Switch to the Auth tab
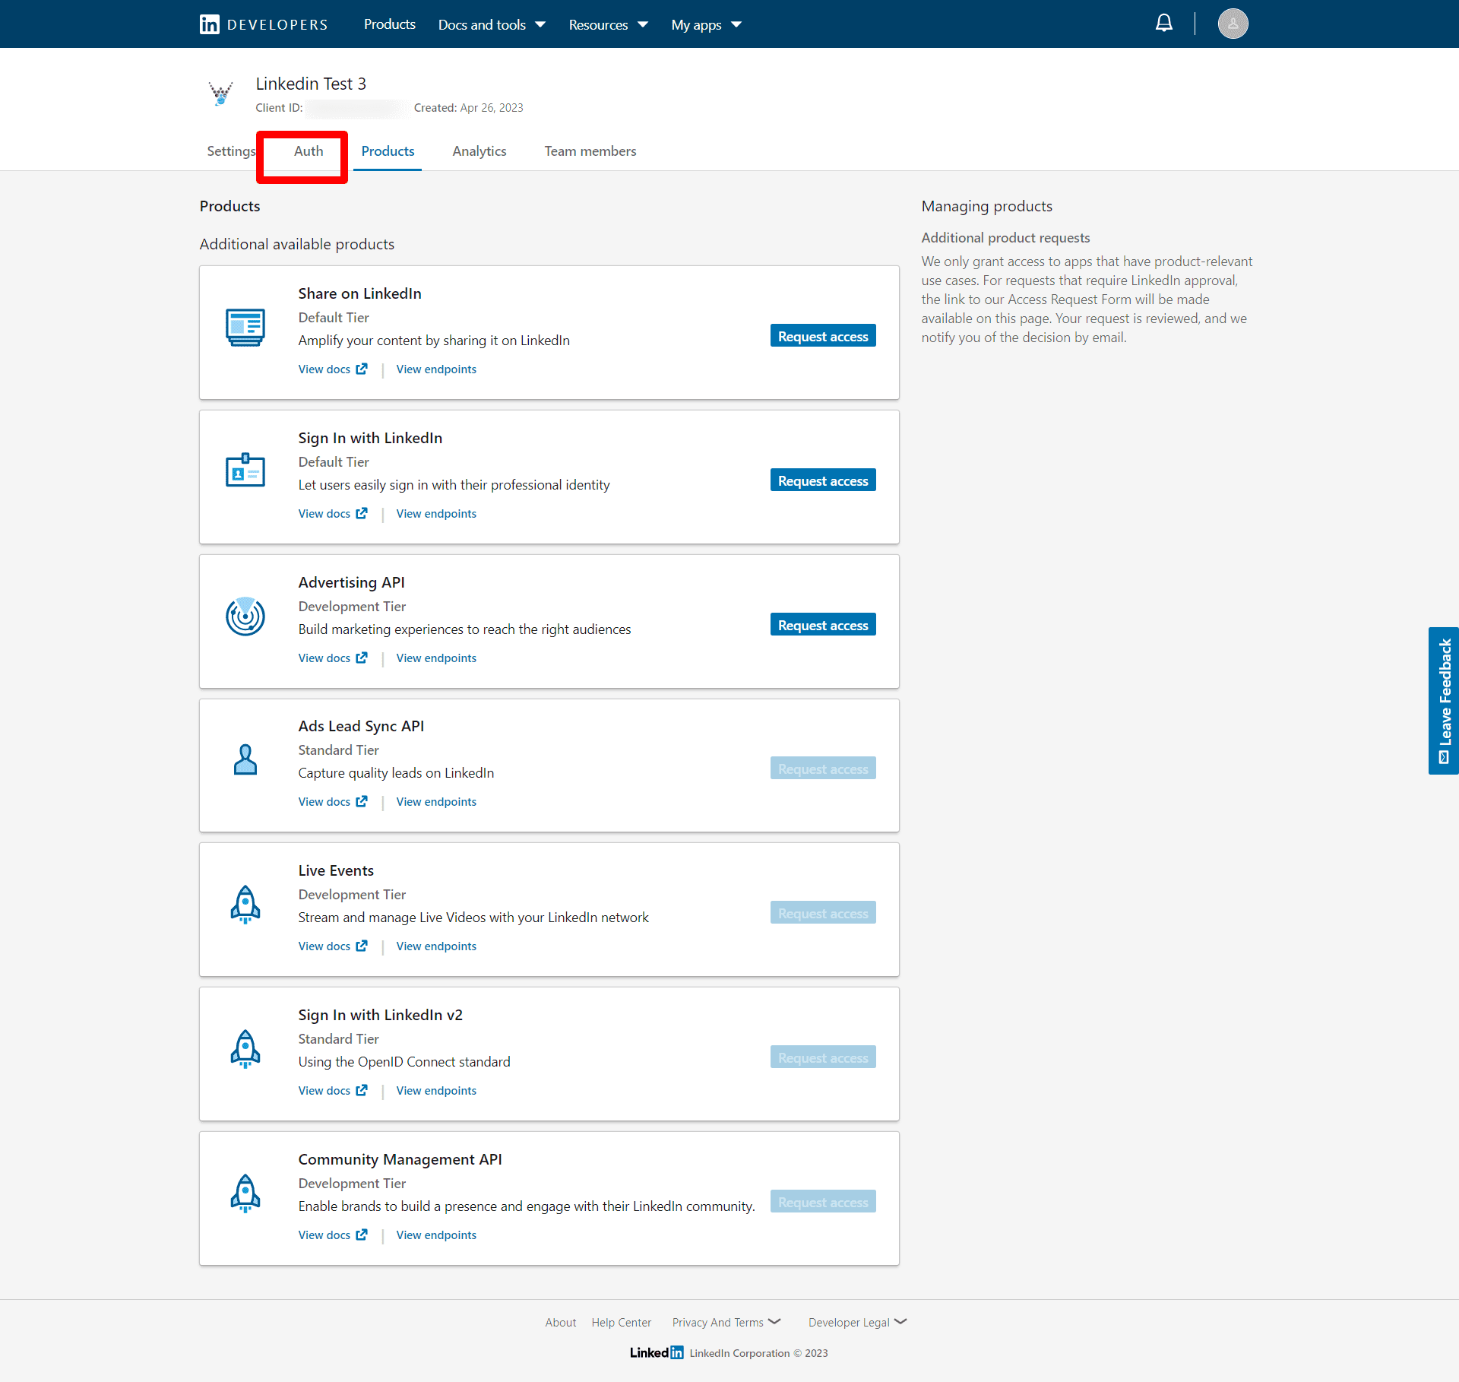 309,151
